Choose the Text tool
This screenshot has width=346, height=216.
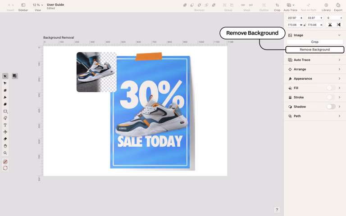(5, 125)
